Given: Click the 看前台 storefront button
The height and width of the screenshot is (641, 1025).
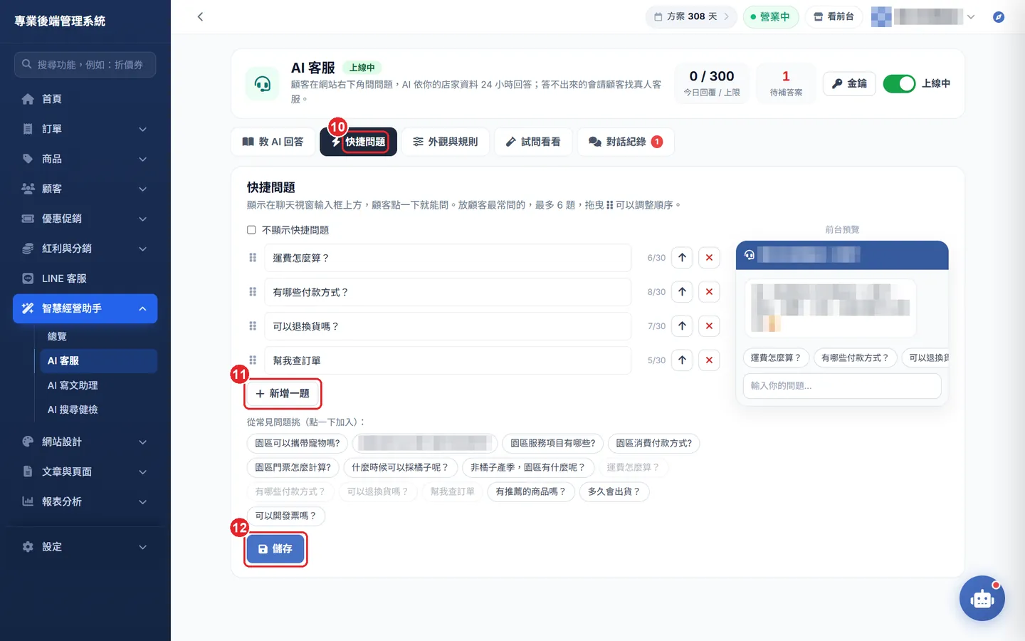Looking at the screenshot, I should pyautogui.click(x=834, y=16).
